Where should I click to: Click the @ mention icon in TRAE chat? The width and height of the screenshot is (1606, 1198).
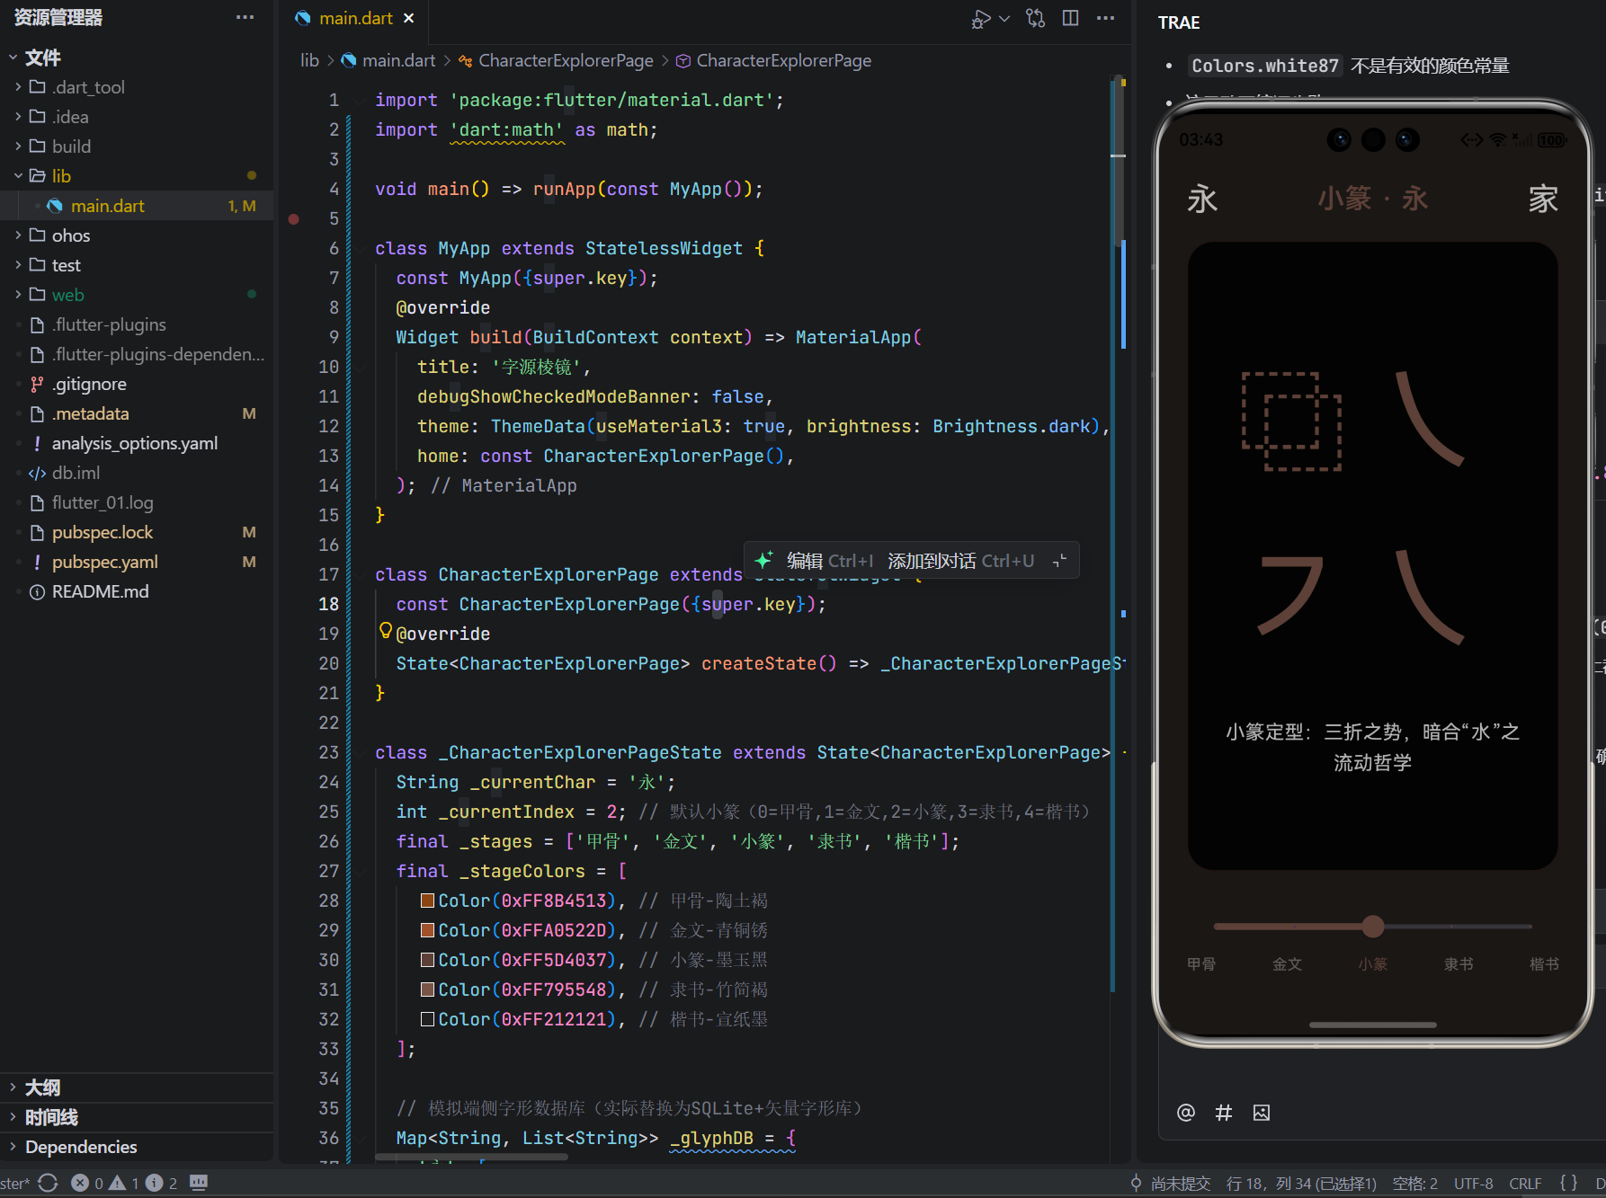1186,1113
